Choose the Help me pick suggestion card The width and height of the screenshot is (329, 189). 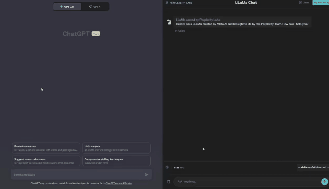[116, 148]
